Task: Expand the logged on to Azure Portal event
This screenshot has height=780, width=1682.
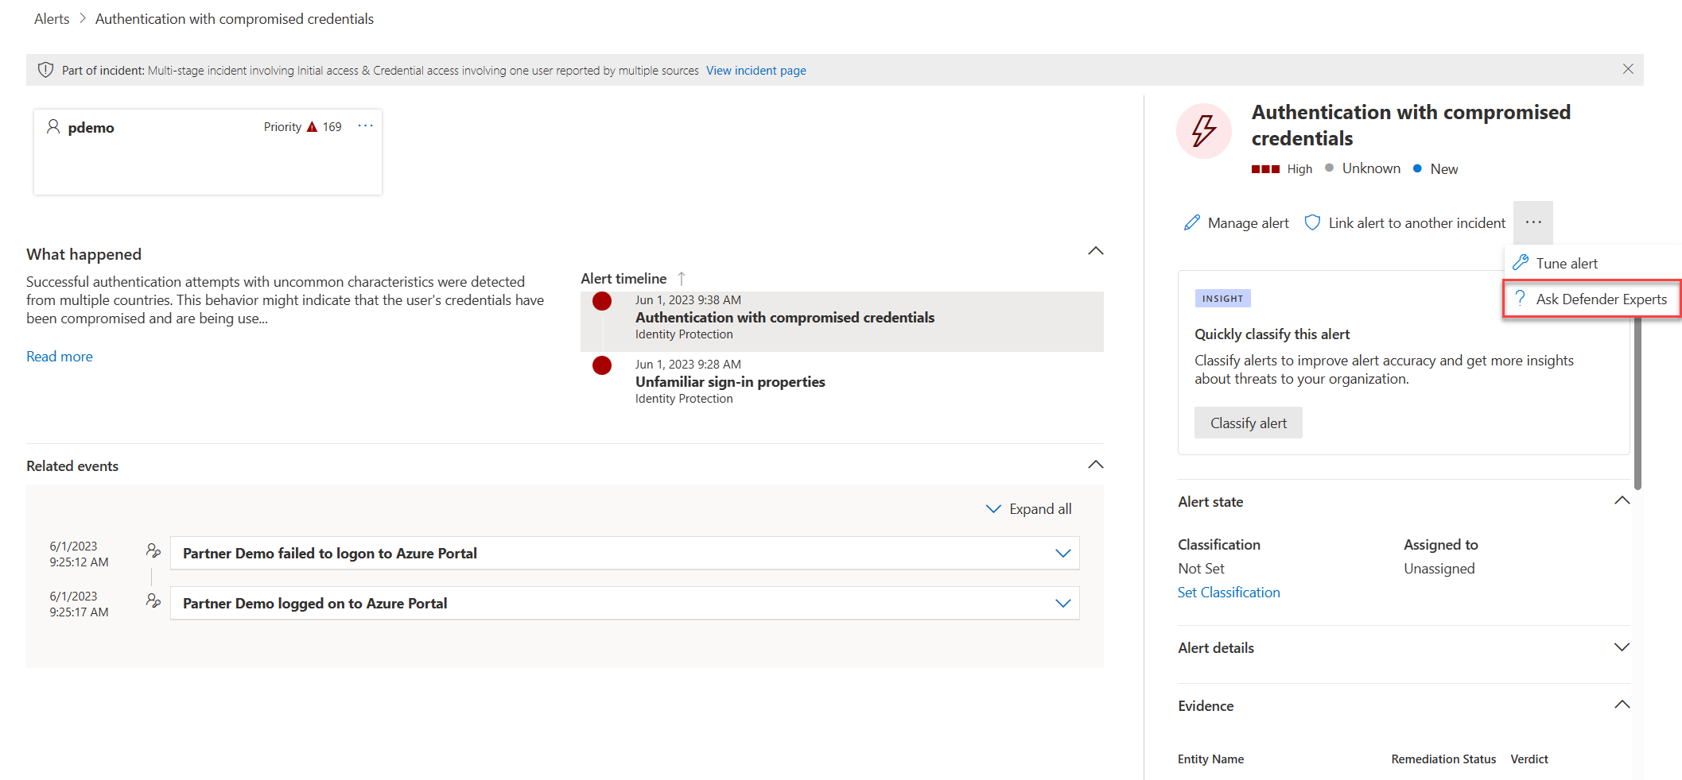Action: pyautogui.click(x=1062, y=604)
